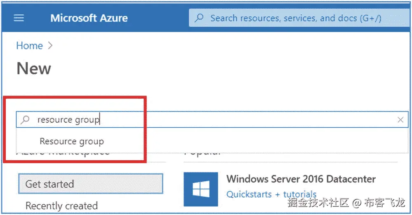The height and width of the screenshot is (215, 412).
Task: Open Windows Server 2016 Datacenter offering
Action: tap(301, 179)
